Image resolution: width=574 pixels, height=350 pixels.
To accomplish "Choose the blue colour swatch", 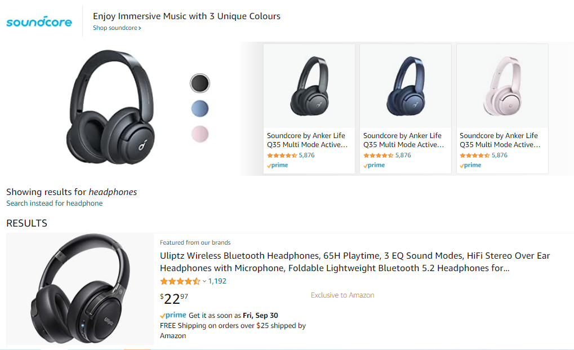I will [199, 108].
